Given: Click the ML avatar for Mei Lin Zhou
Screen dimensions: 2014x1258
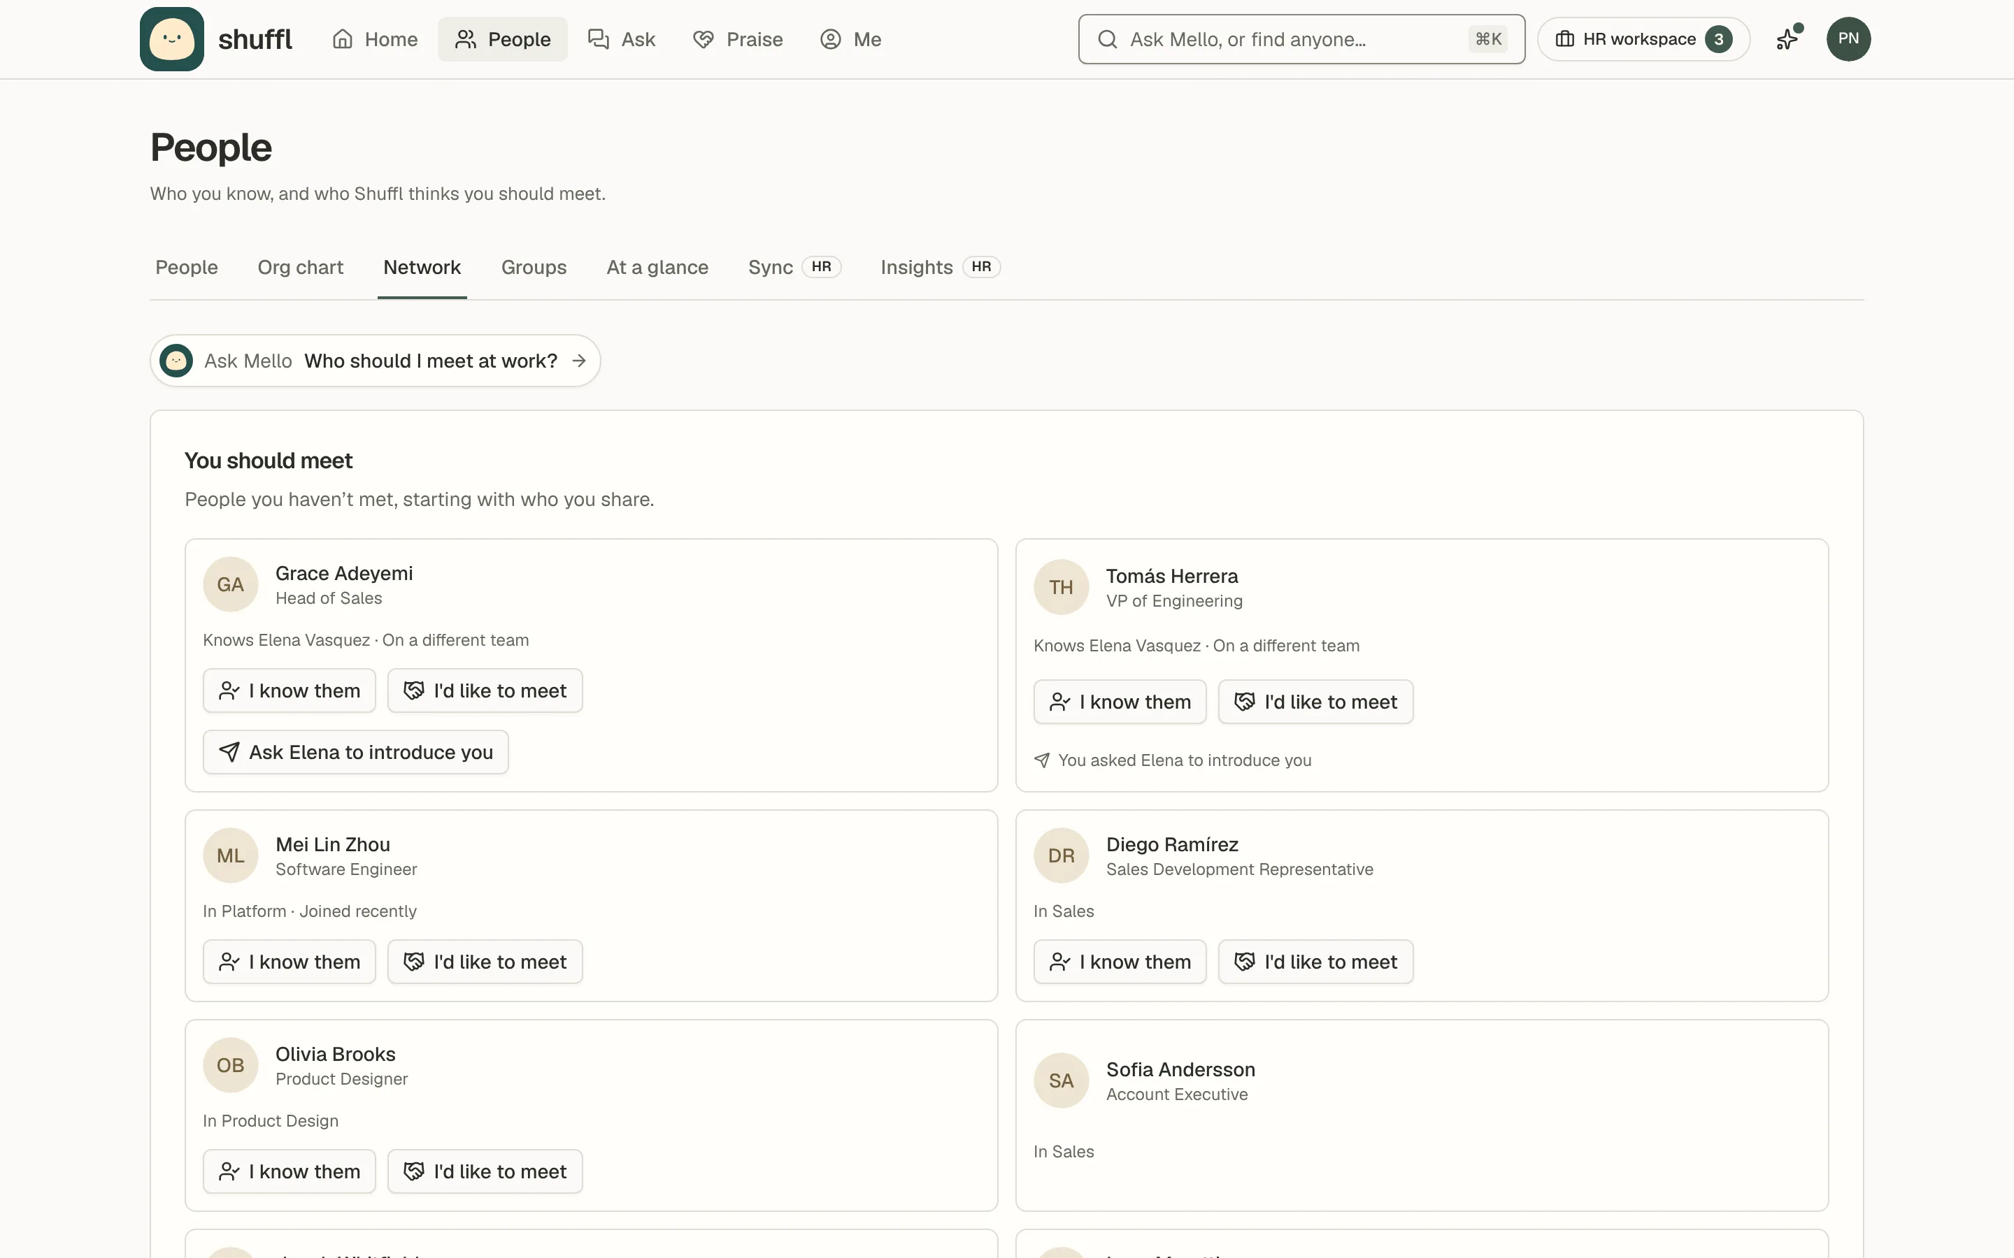Looking at the screenshot, I should [x=231, y=855].
